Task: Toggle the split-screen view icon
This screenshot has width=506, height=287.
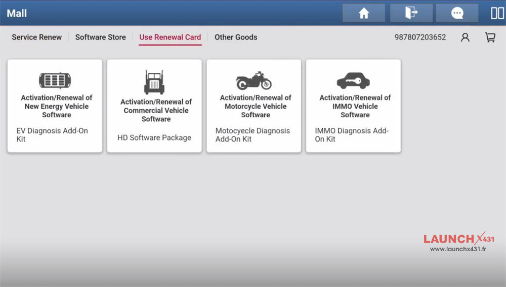Action: (497, 13)
